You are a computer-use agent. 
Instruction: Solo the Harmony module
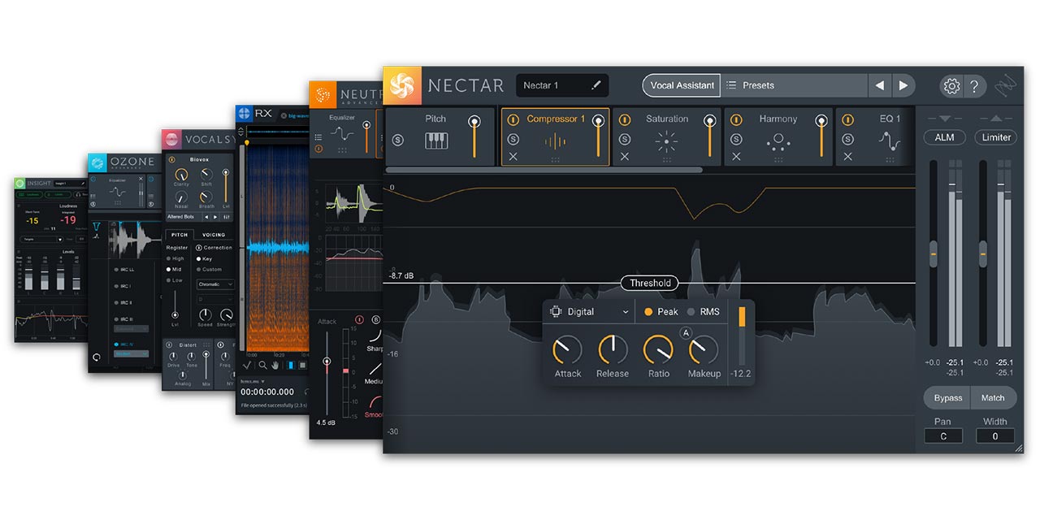coord(736,139)
